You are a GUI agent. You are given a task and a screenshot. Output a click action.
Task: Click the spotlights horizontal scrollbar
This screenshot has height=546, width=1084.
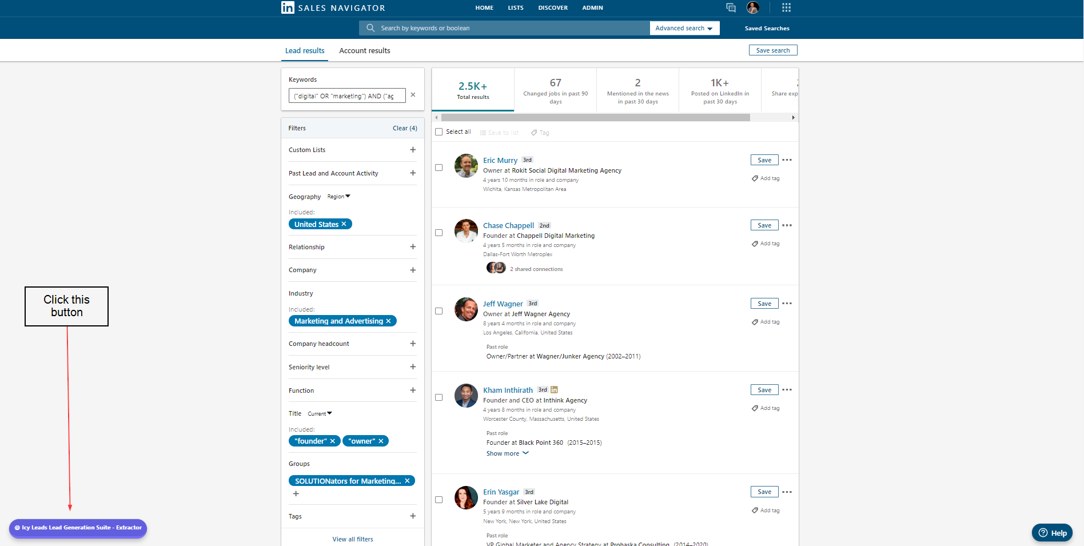coord(595,118)
